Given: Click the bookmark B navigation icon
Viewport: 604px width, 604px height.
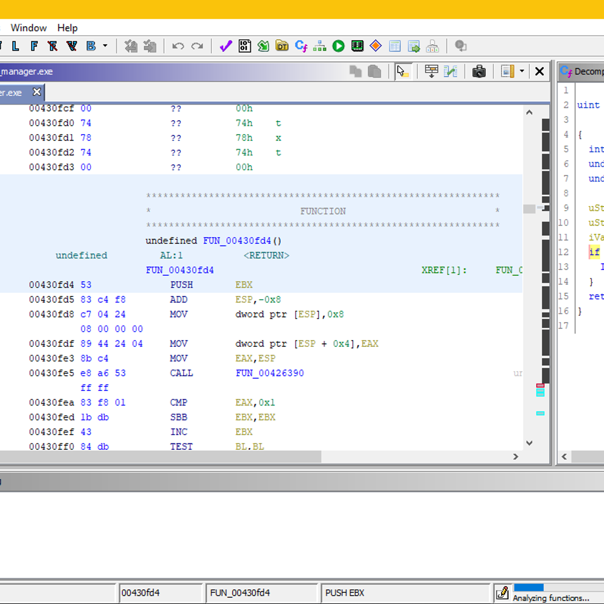Looking at the screenshot, I should 91,46.
